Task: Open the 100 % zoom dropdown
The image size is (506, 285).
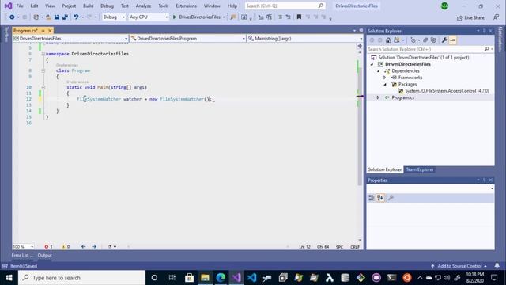Action: tap(23, 246)
